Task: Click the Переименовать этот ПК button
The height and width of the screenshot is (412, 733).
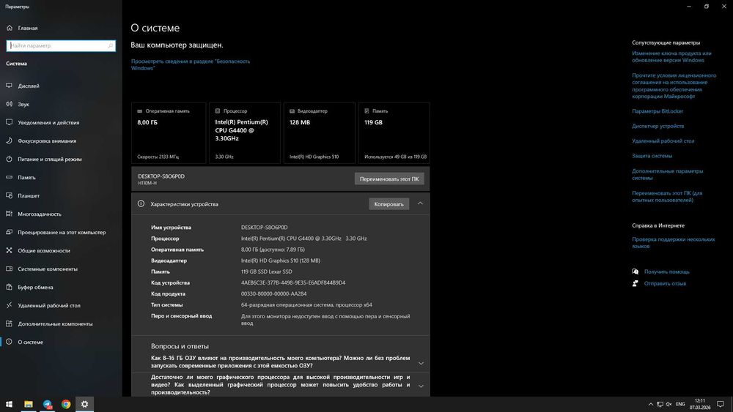Action: point(389,179)
